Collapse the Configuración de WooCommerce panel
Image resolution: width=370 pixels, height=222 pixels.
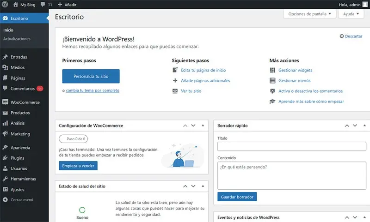point(203,126)
